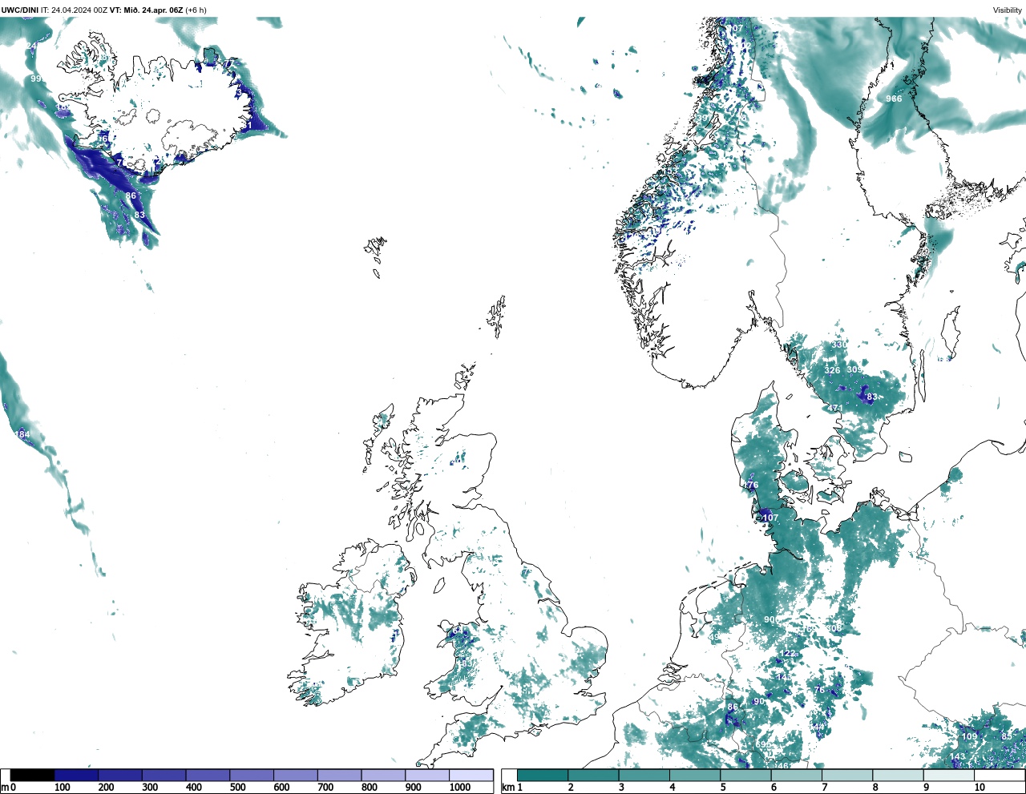Click the darkest teal 1–2 km swatch
Image resolution: width=1026 pixels, height=794 pixels.
(x=543, y=776)
